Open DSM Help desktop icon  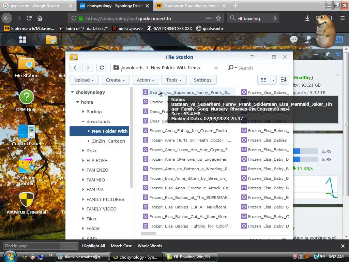[x=26, y=101]
